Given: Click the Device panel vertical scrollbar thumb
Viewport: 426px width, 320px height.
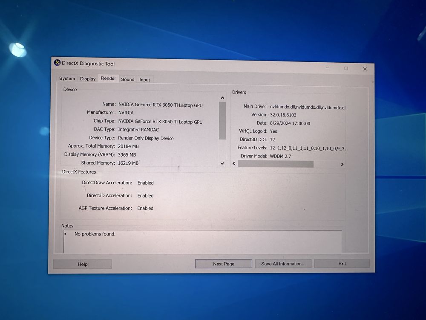Looking at the screenshot, I should (222, 121).
